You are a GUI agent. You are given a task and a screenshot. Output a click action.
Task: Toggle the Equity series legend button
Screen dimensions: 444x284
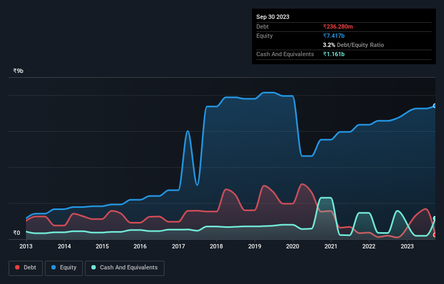64,268
